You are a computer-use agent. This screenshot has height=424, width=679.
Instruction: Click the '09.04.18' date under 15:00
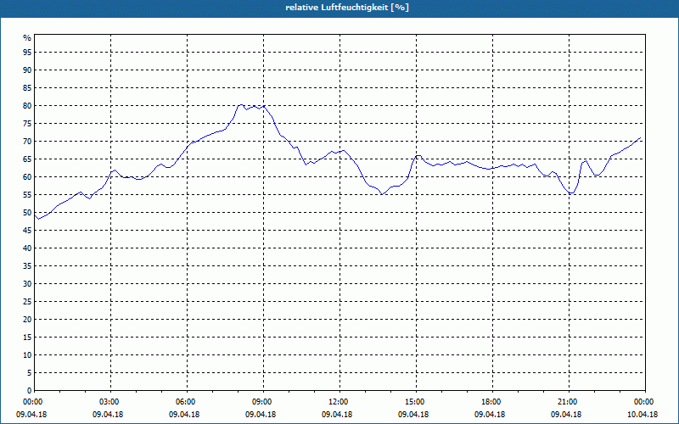(x=413, y=415)
